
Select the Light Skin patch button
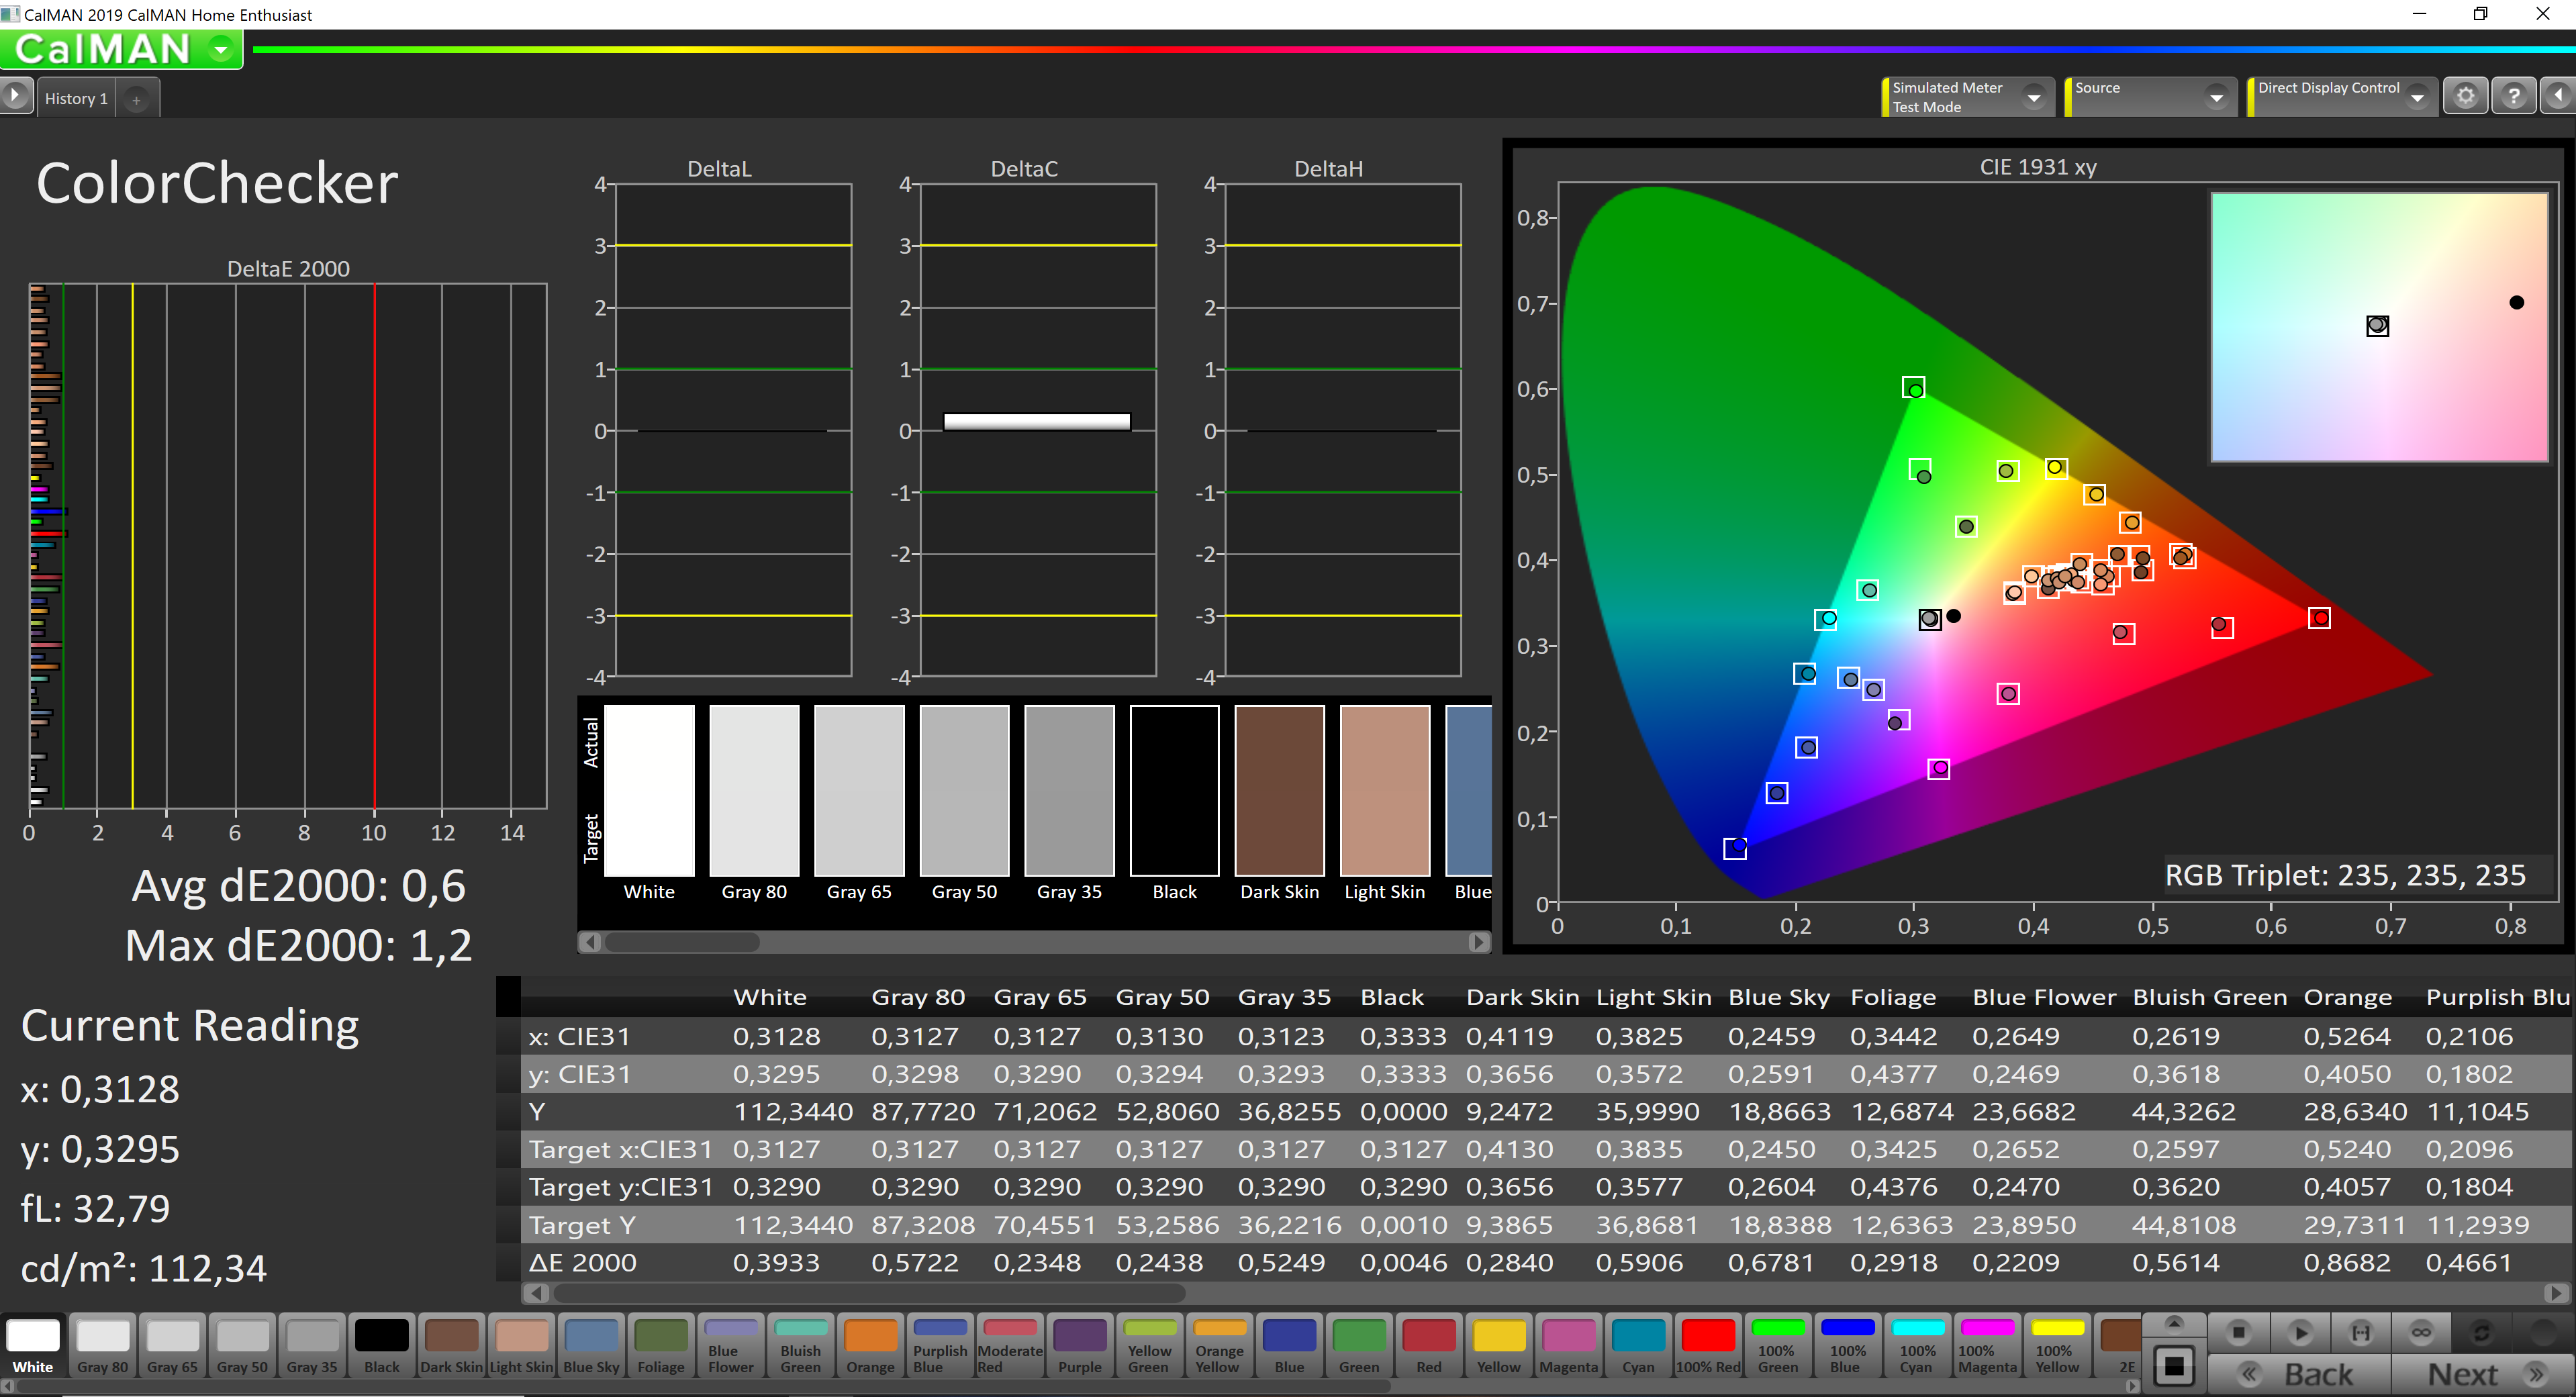coord(521,1345)
